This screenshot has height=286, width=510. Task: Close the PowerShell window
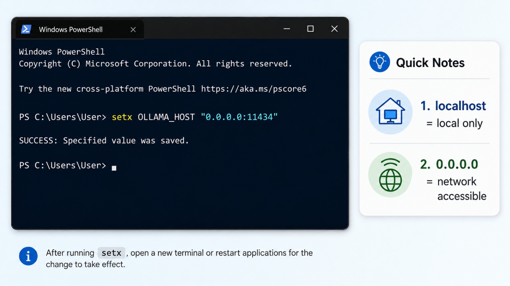(334, 29)
